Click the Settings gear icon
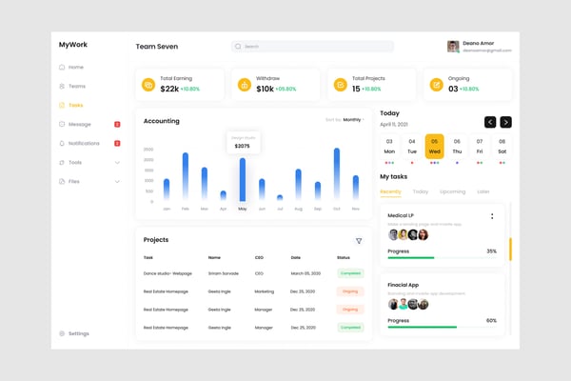The width and height of the screenshot is (571, 381). (x=62, y=333)
